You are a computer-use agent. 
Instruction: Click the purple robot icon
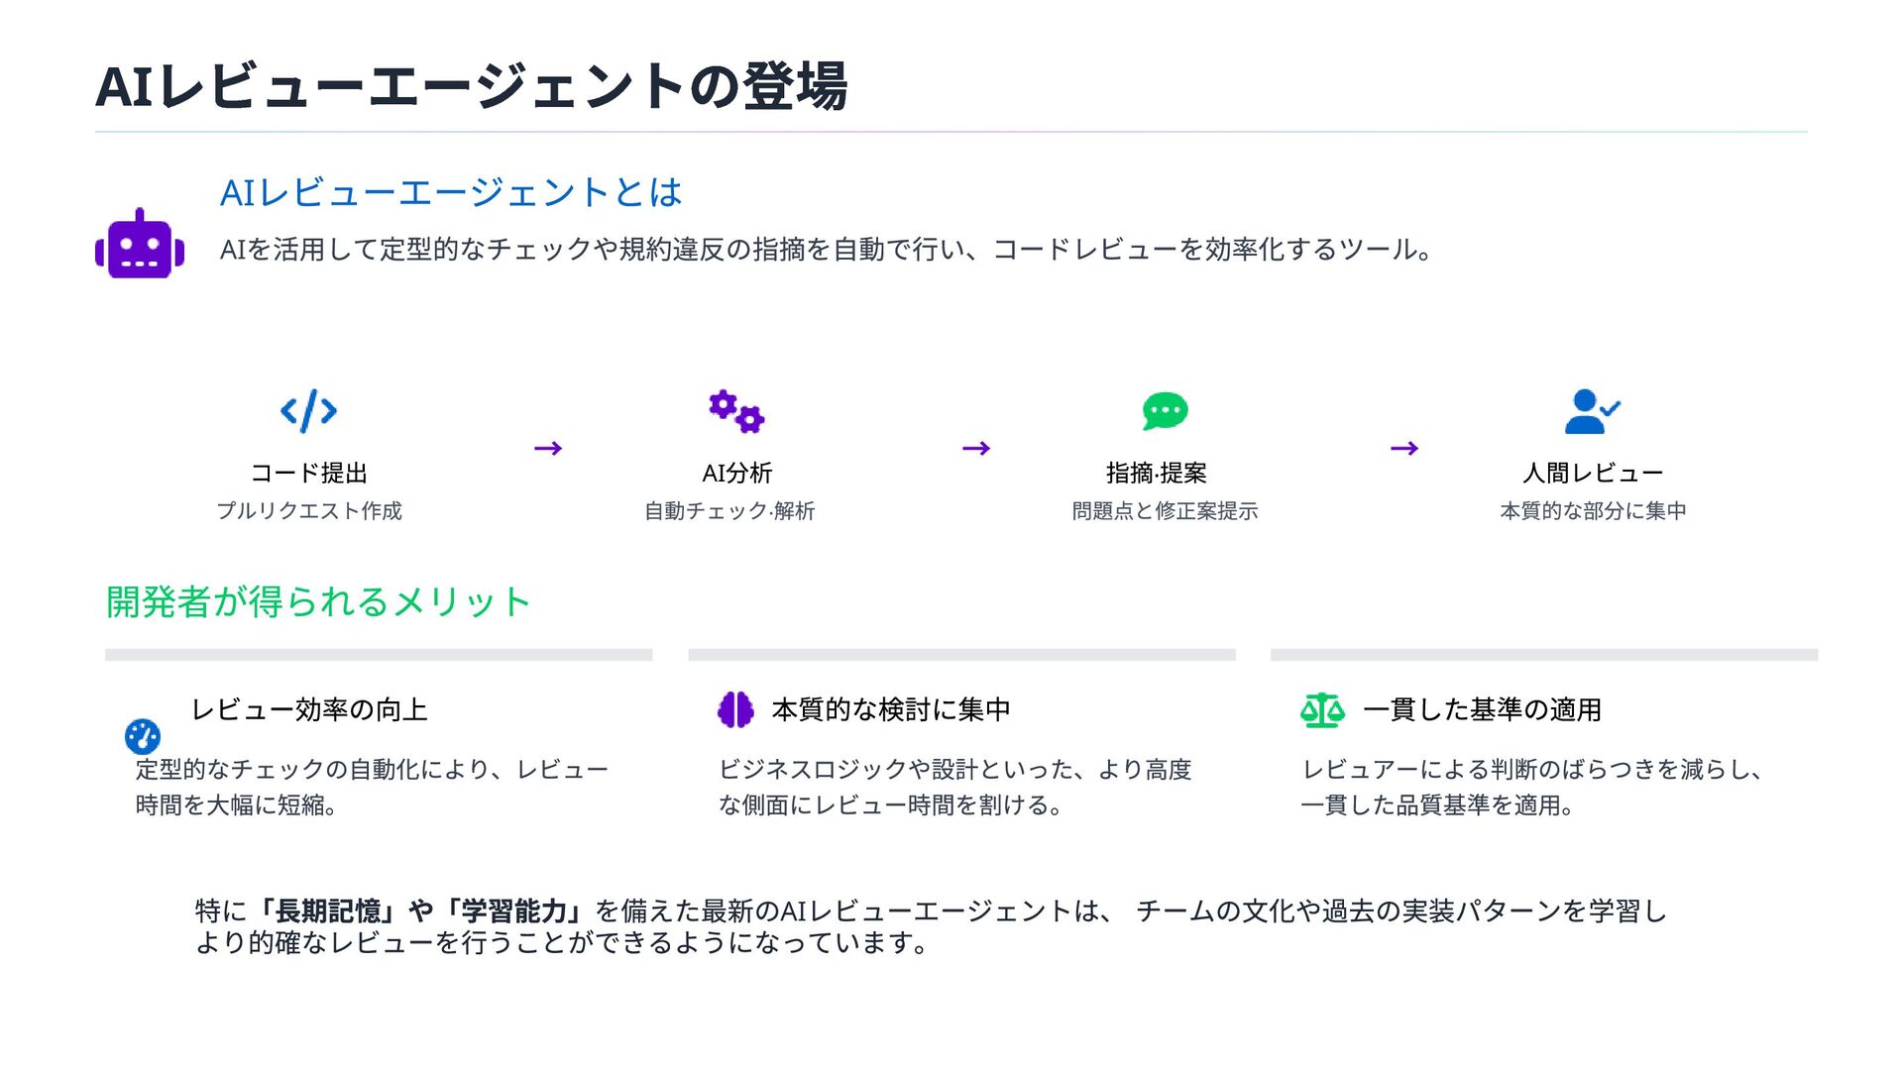(x=140, y=244)
